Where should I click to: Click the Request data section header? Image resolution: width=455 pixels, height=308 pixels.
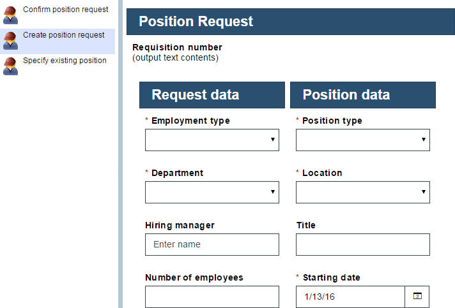point(212,95)
